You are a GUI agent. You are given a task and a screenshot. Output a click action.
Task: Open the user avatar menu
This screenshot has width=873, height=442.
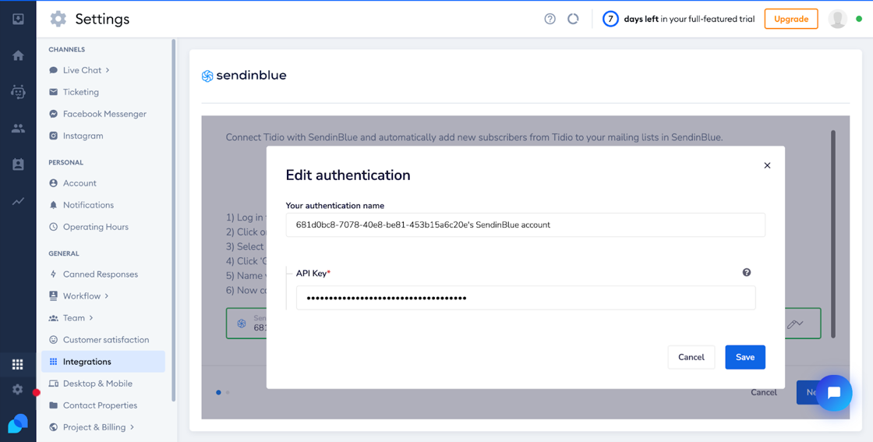[838, 19]
